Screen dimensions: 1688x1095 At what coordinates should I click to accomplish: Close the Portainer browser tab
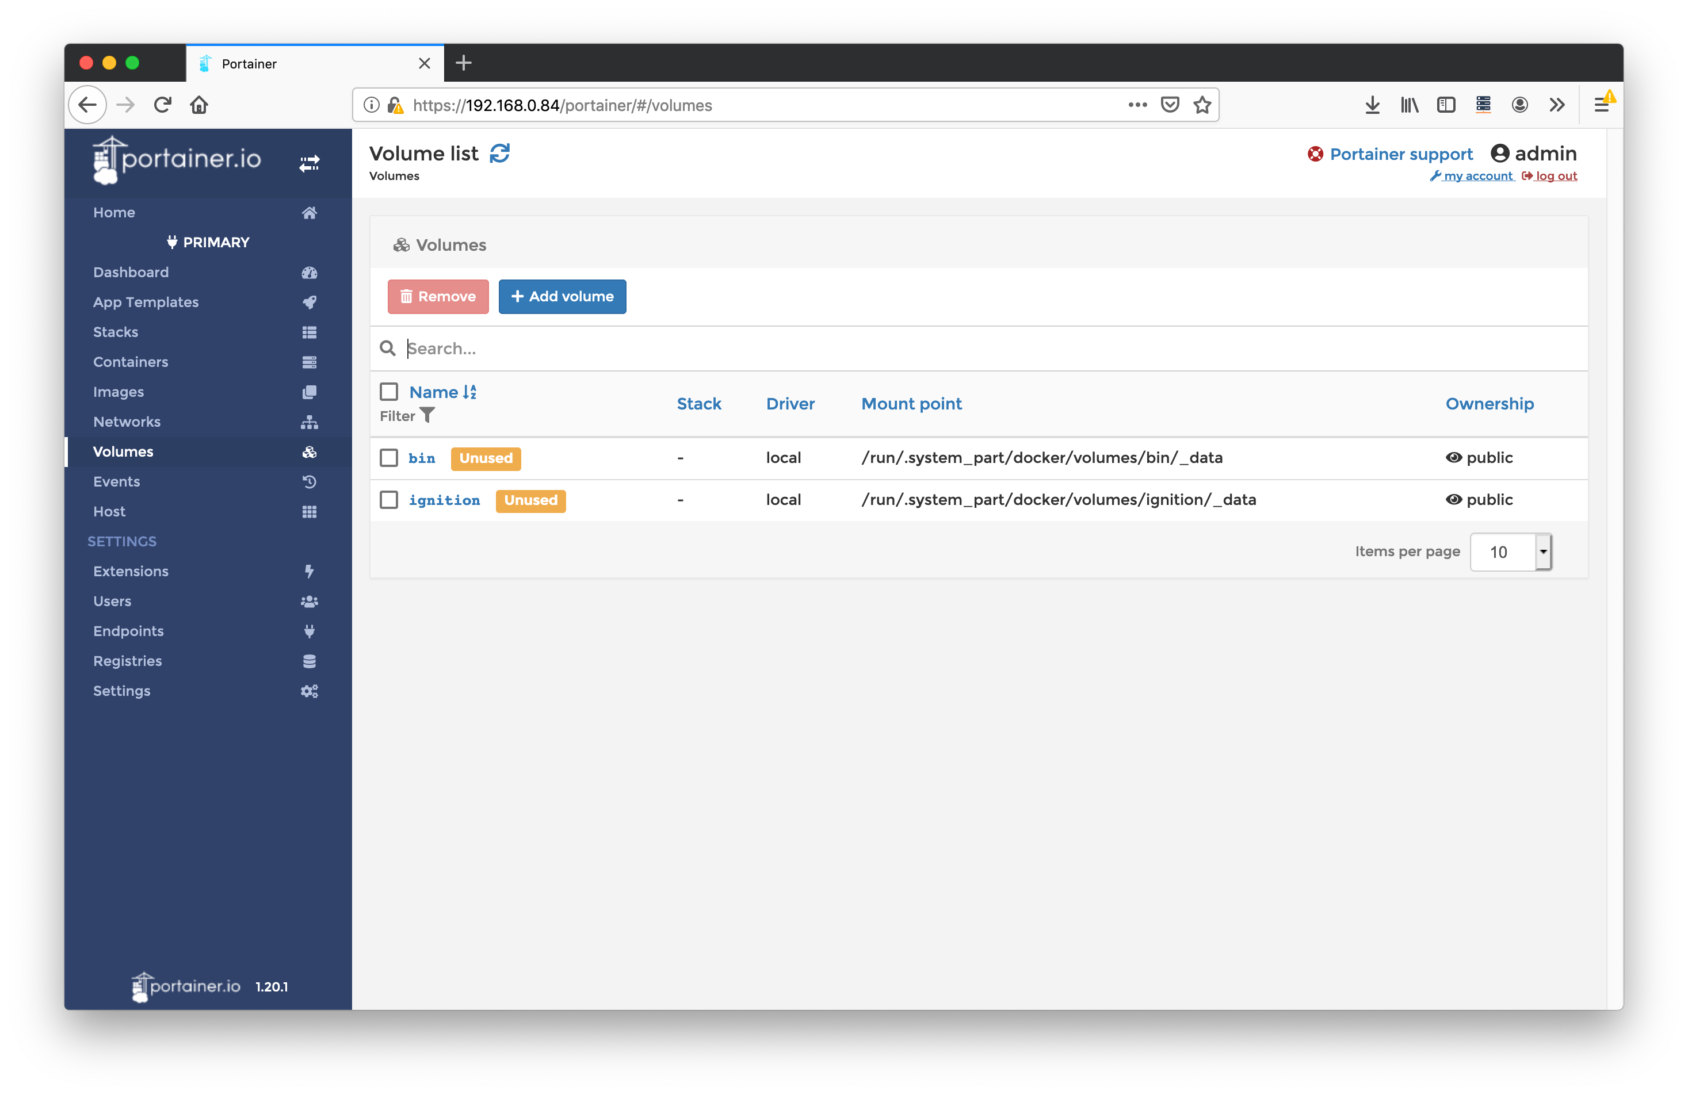[x=424, y=63]
